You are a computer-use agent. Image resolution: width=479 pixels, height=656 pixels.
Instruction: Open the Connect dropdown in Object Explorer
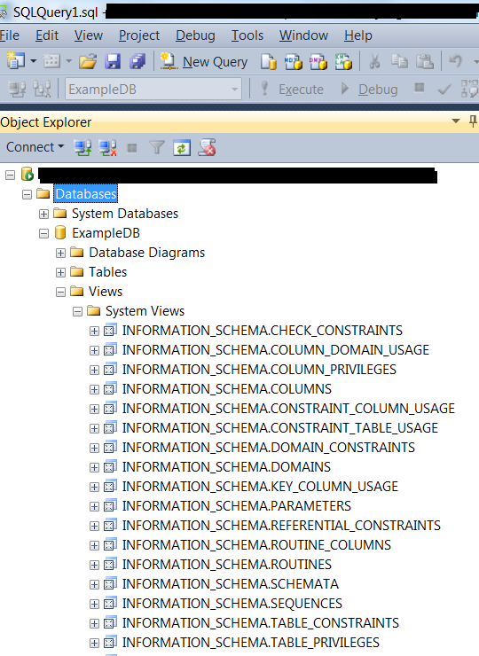click(x=35, y=147)
